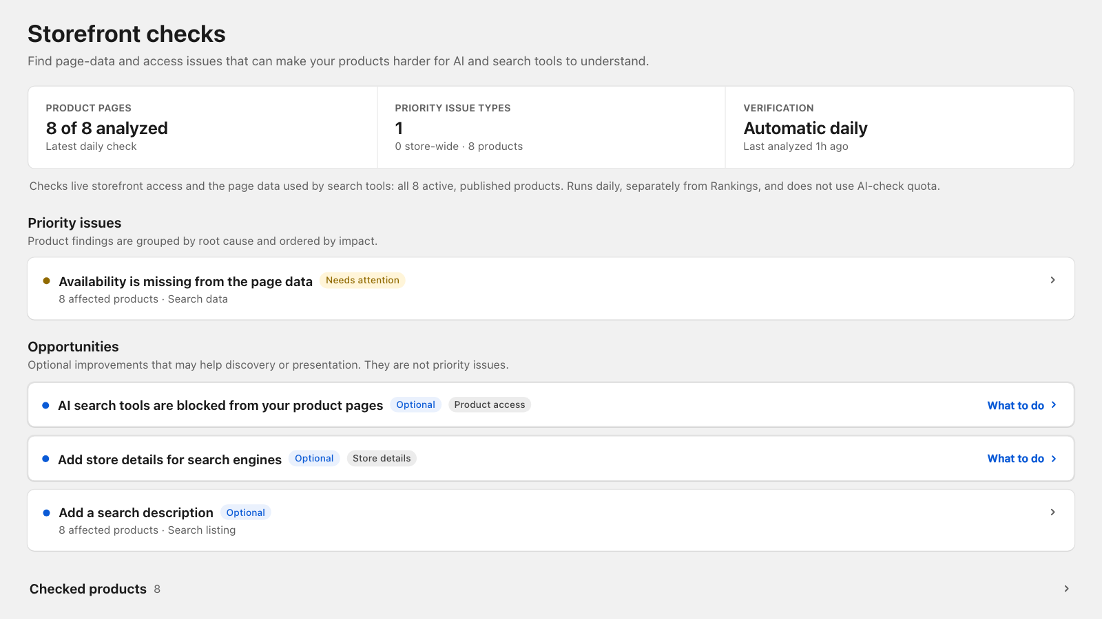Expand the Checked products section chevron
Viewport: 1102px width, 619px height.
tap(1066, 589)
